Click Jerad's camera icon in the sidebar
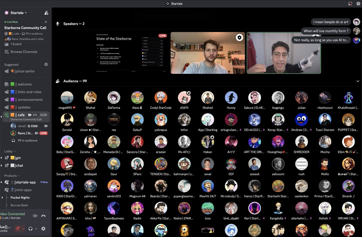 46,126
